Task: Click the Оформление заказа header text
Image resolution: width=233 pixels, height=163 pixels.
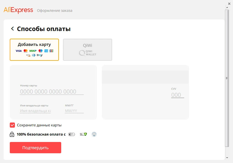Action: pos(55,11)
